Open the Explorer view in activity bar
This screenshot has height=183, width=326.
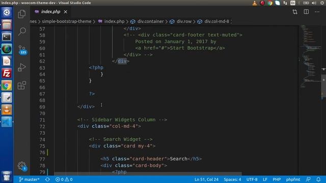(22, 14)
